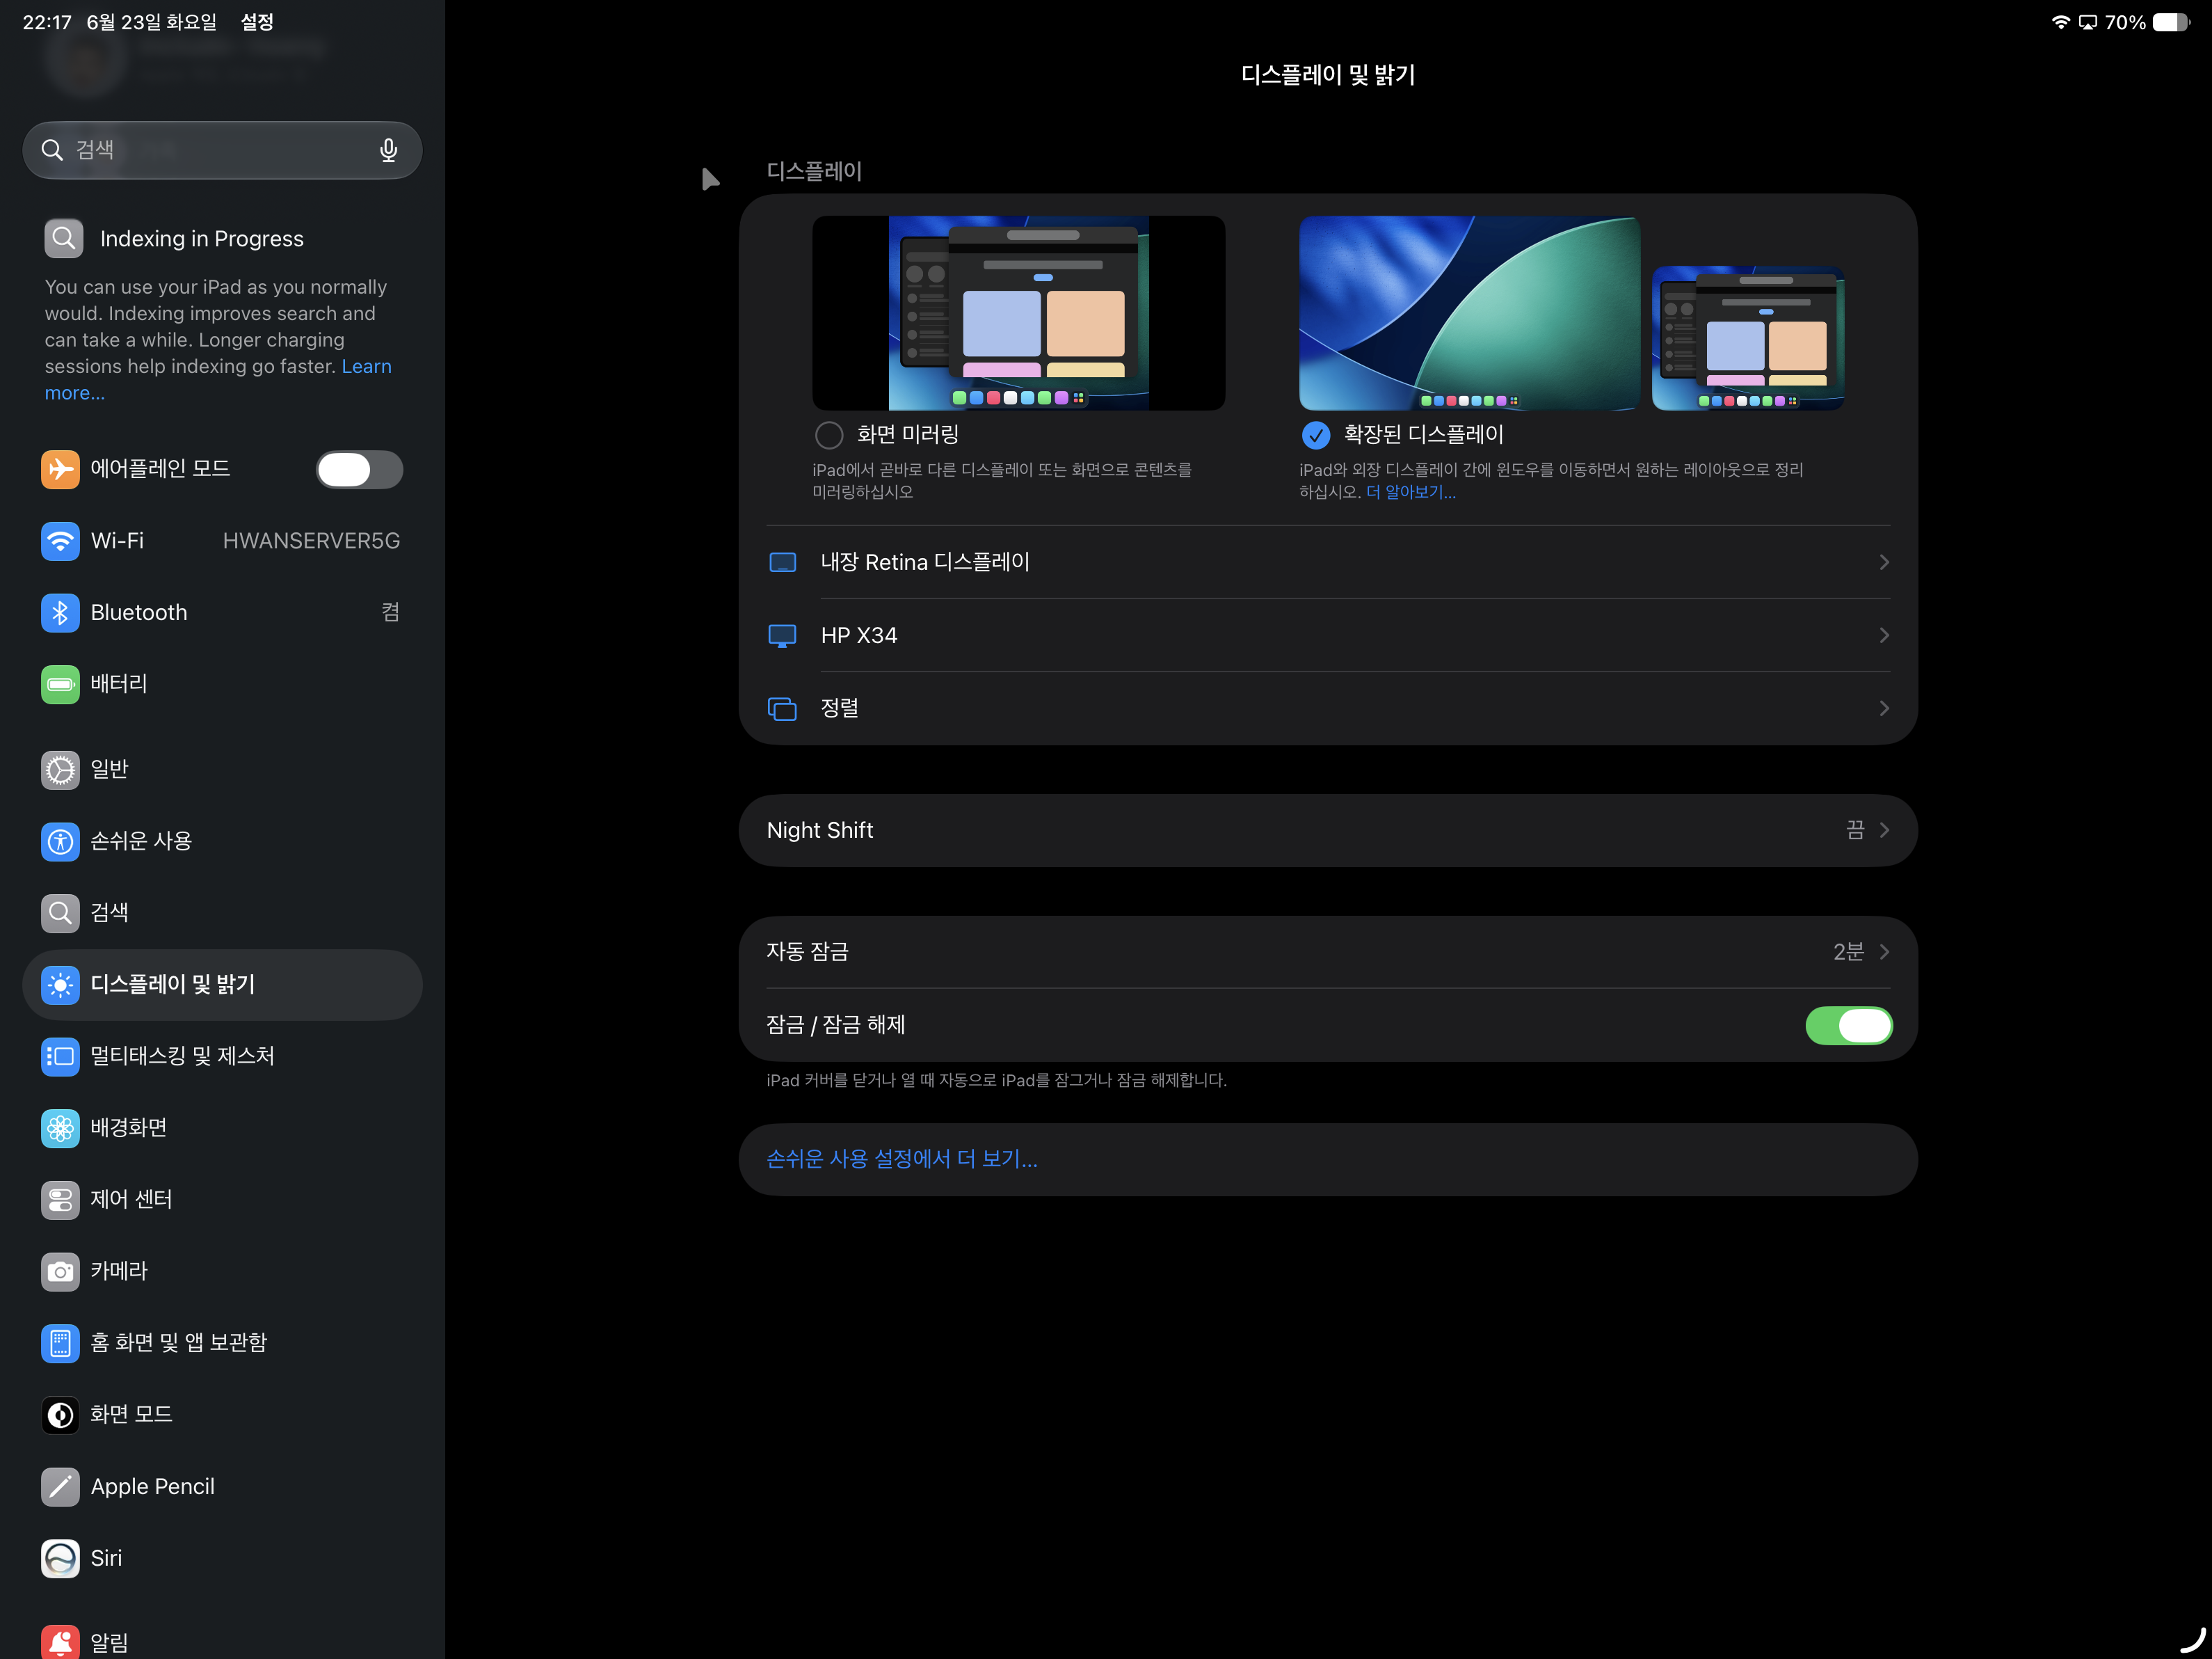Image resolution: width=2212 pixels, height=1659 pixels.
Task: Click the battery indicator in status bar
Action: point(2171,22)
